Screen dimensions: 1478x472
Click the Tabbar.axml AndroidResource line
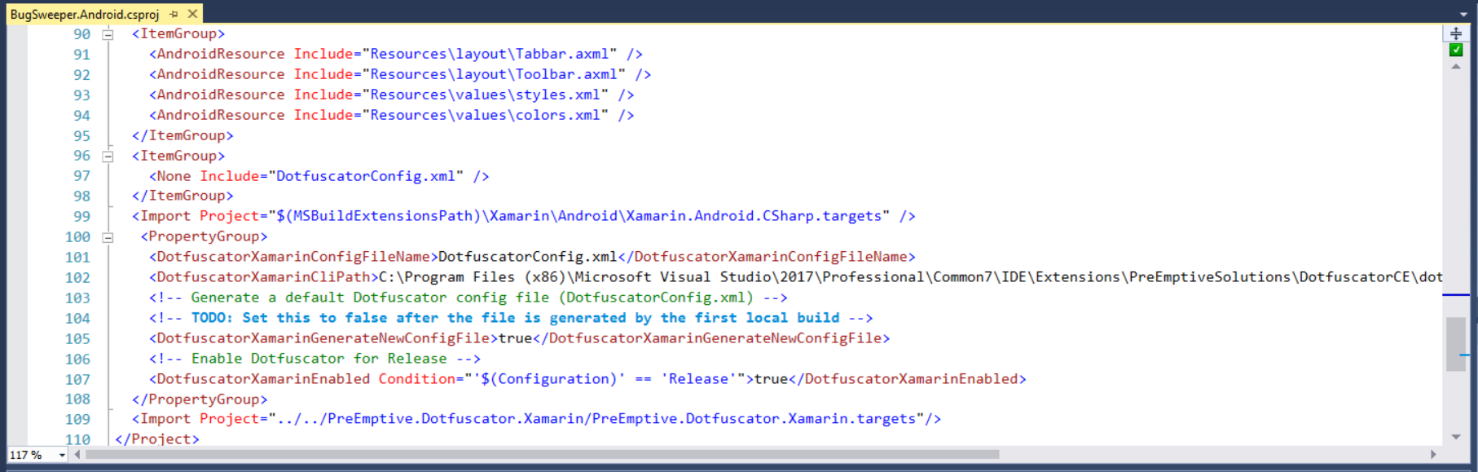[x=396, y=54]
